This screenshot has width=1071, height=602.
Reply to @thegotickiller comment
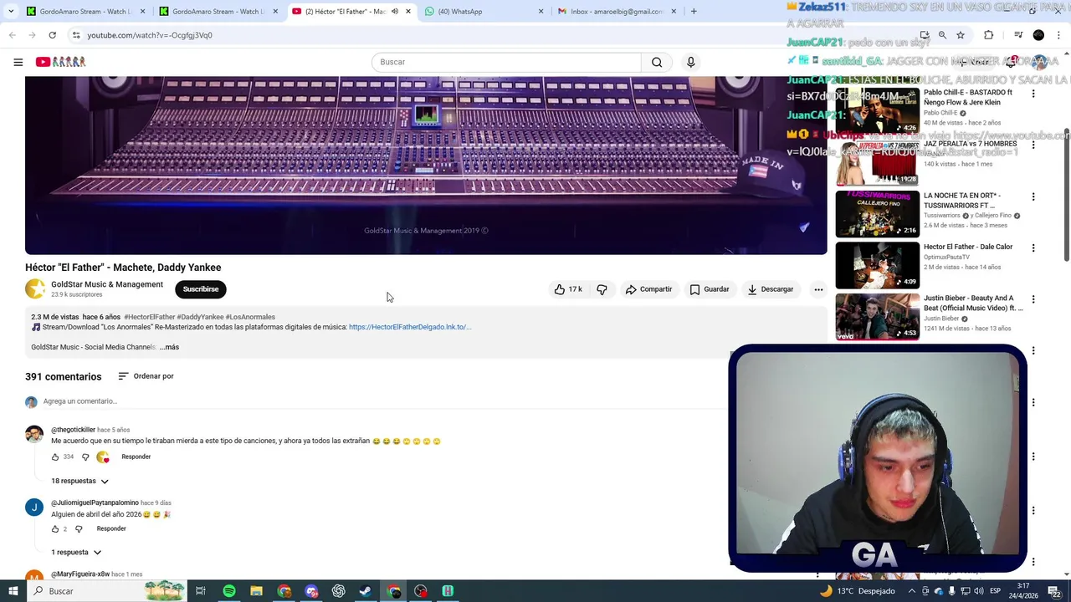(136, 457)
